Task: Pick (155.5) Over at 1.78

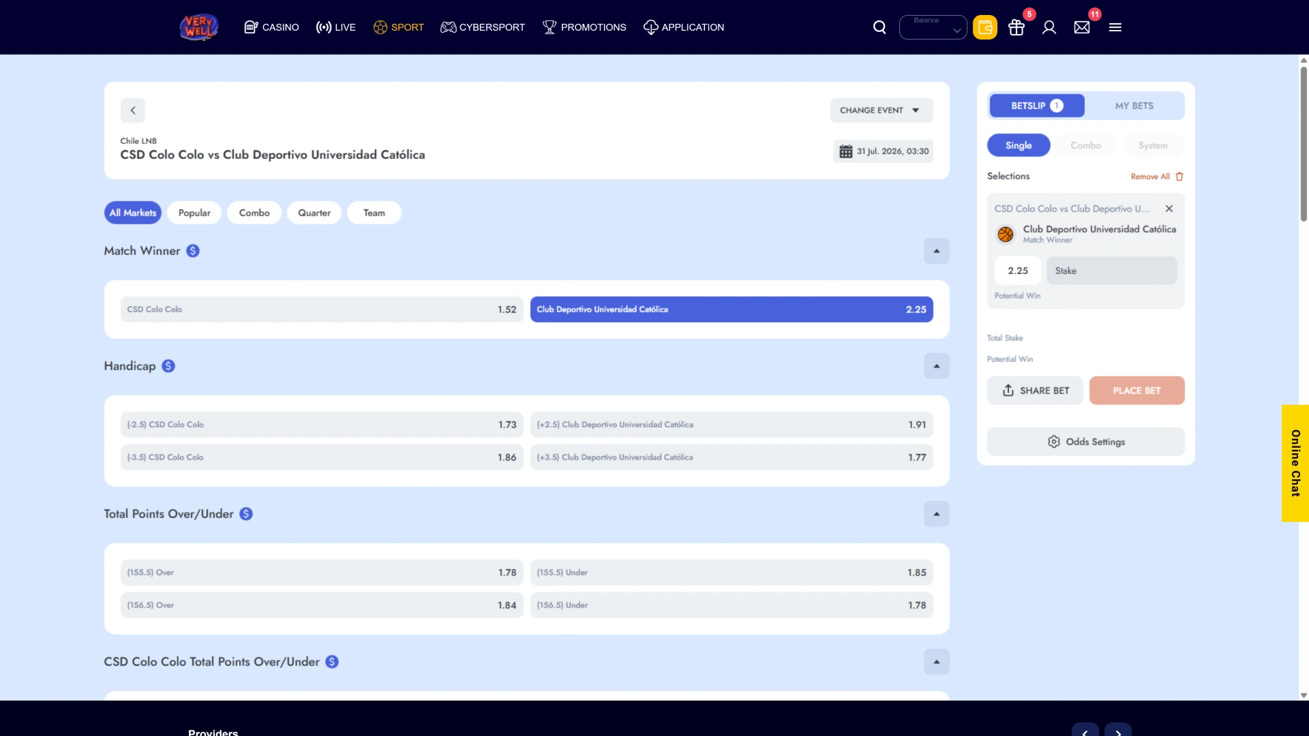Action: (322, 572)
